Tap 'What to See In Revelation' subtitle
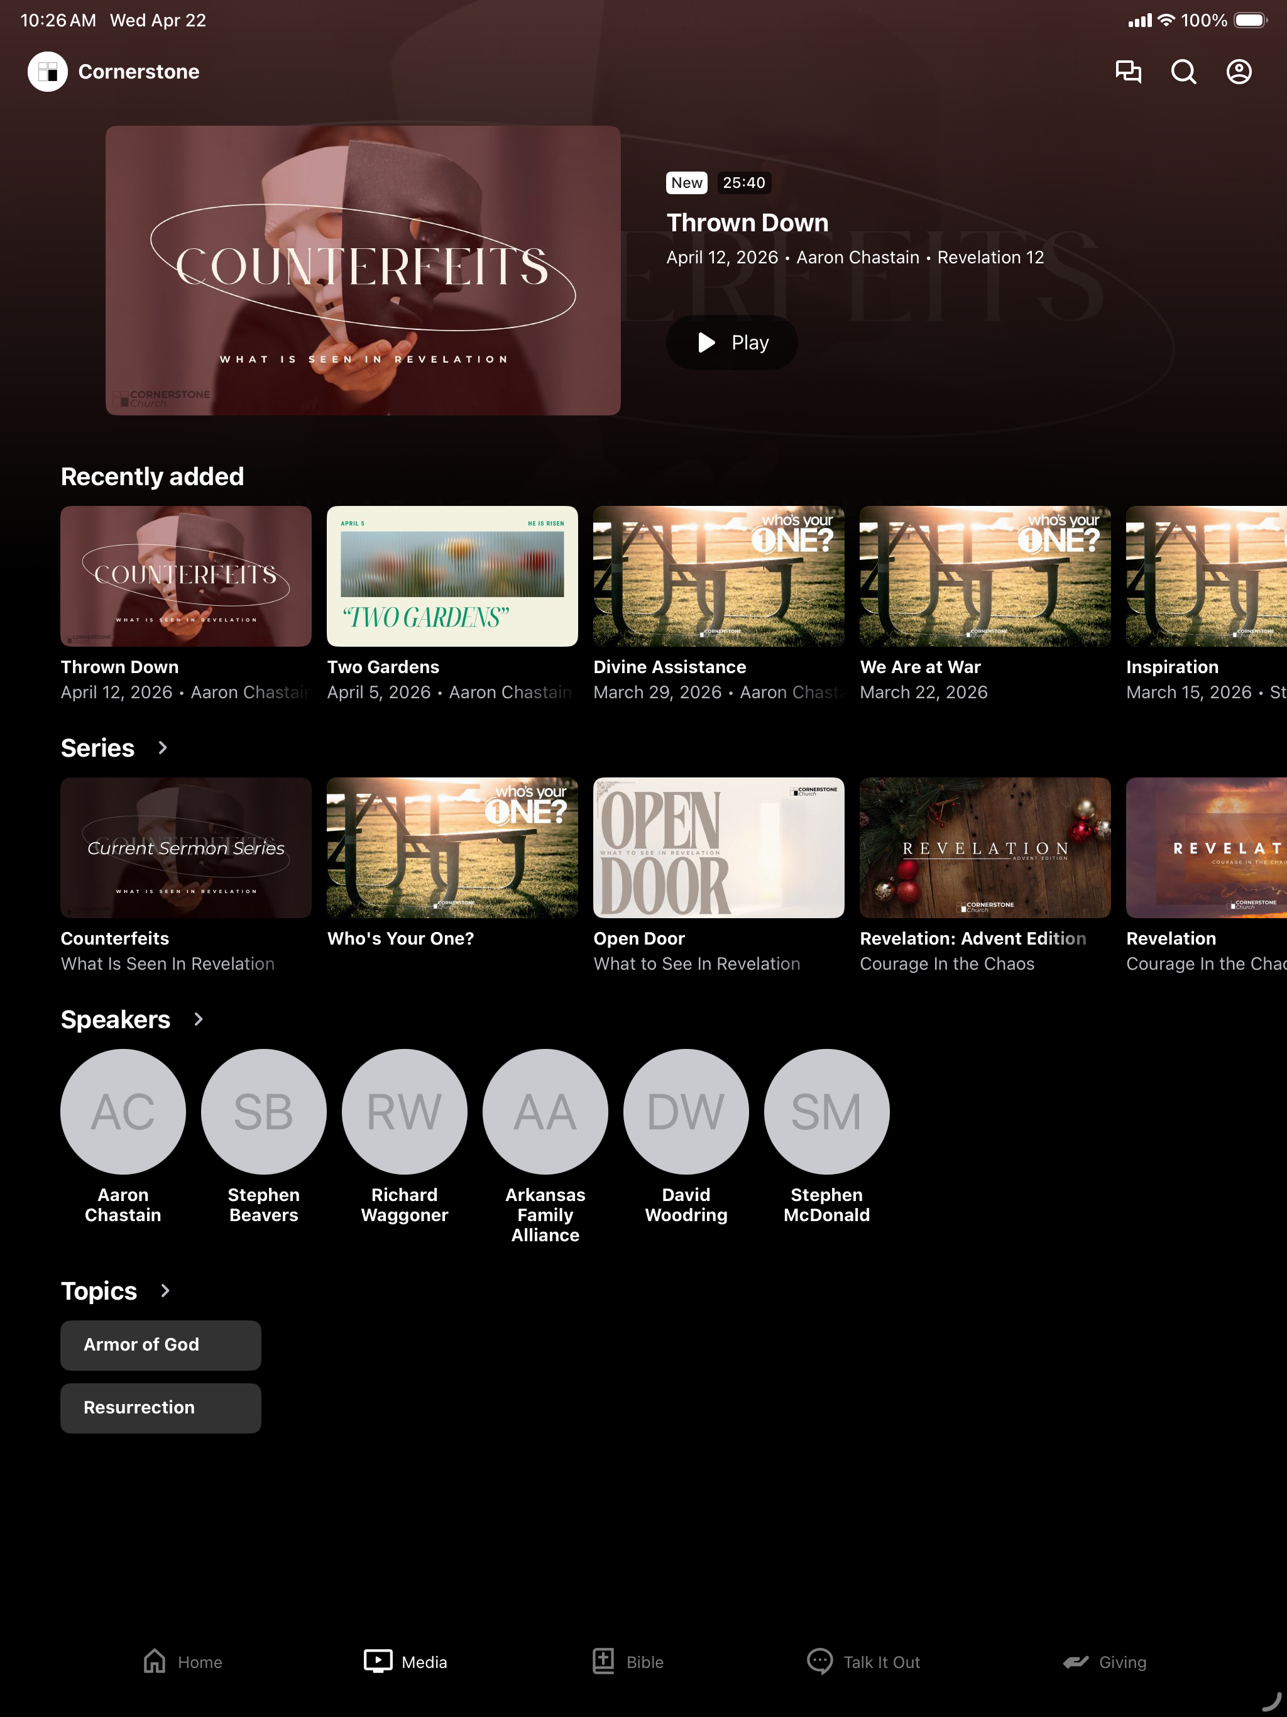The width and height of the screenshot is (1287, 1717). click(697, 963)
